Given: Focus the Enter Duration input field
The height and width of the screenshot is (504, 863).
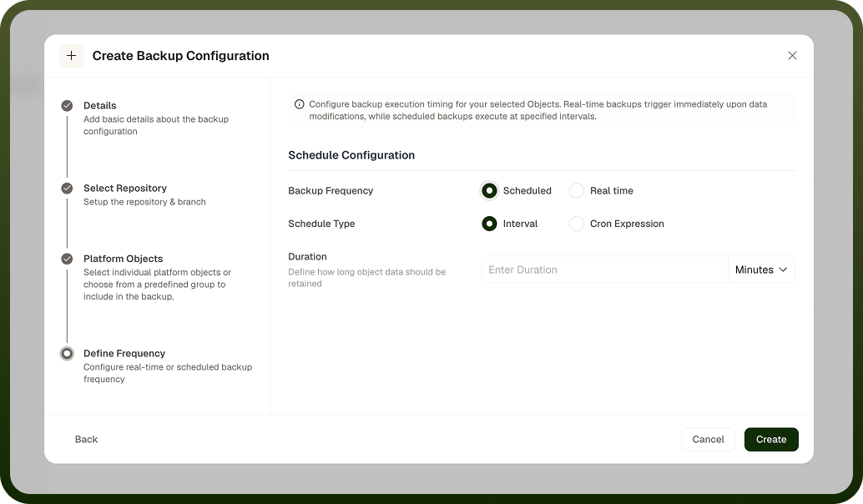Looking at the screenshot, I should point(605,270).
